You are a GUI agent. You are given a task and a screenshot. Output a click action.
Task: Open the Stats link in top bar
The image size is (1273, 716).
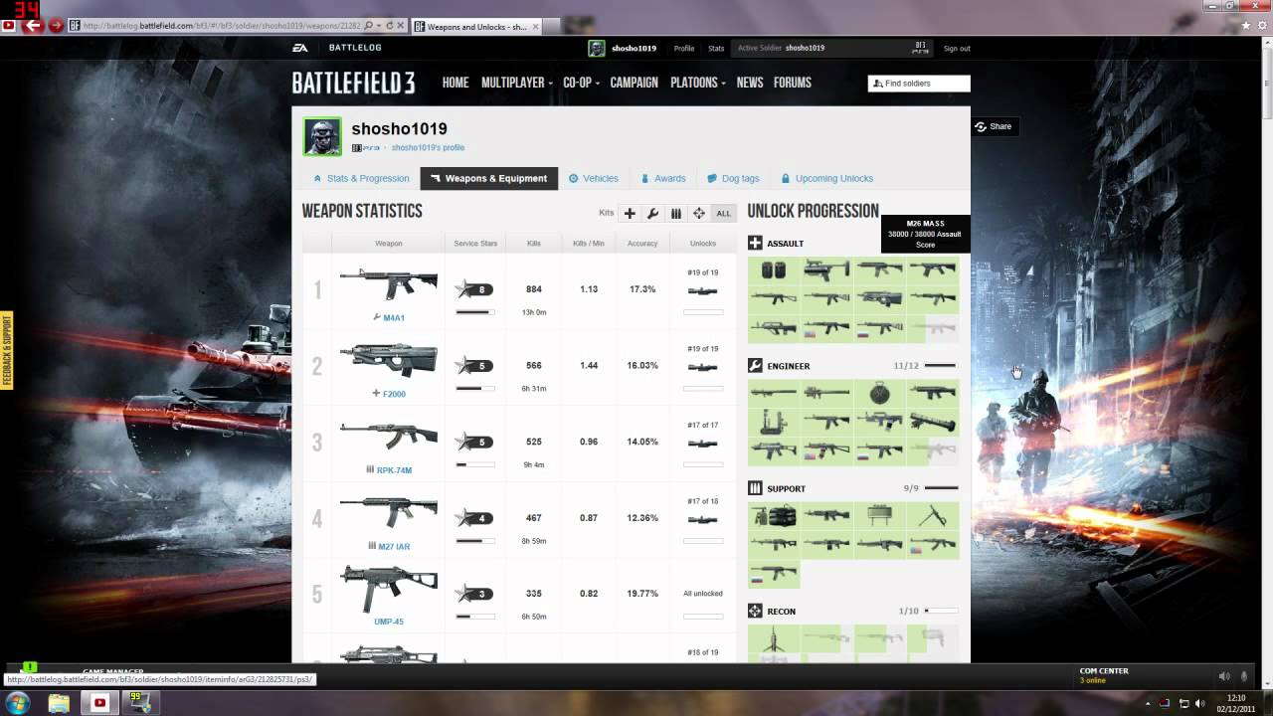[716, 48]
